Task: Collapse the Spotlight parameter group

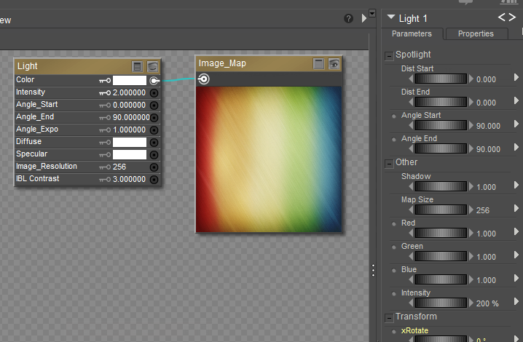Action: point(389,55)
